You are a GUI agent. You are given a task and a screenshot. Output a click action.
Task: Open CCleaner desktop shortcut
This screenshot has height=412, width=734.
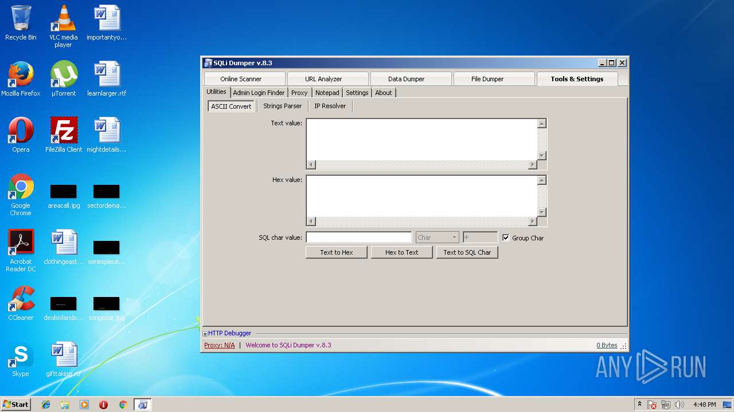(x=21, y=303)
